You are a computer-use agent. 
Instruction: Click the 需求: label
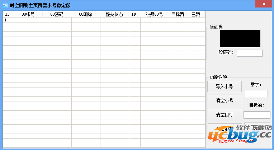256,85
